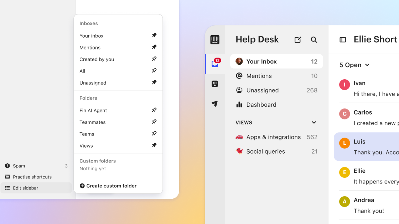Collapse the Views section chevron
399x224 pixels.
click(314, 123)
